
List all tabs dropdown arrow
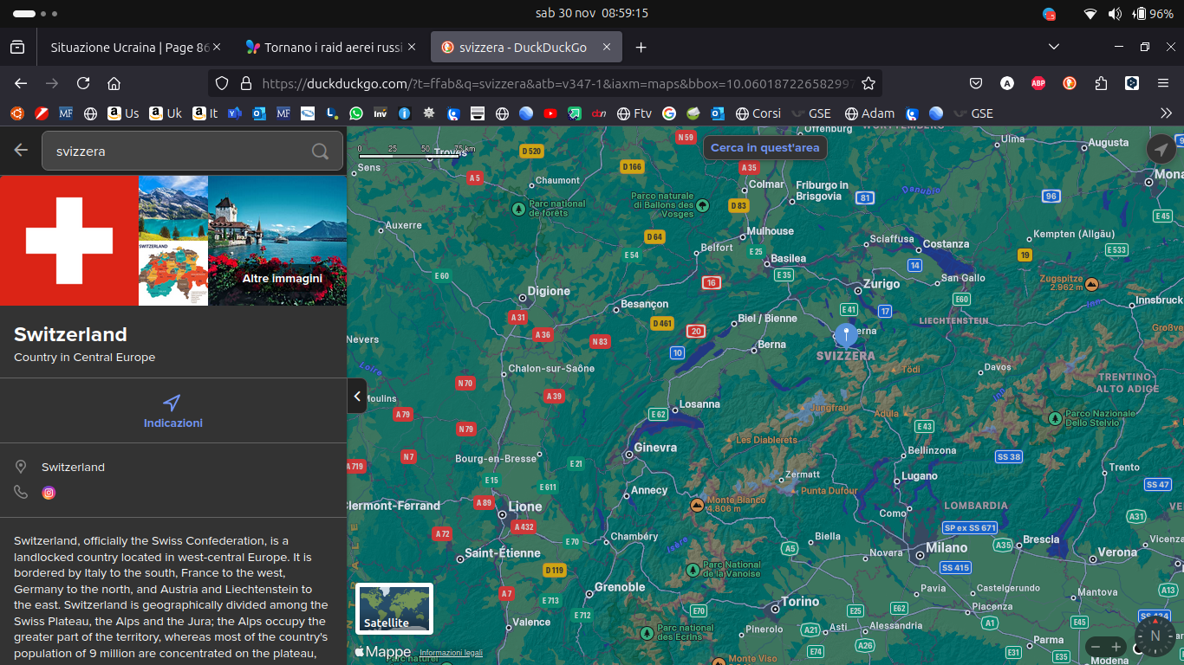[1054, 47]
